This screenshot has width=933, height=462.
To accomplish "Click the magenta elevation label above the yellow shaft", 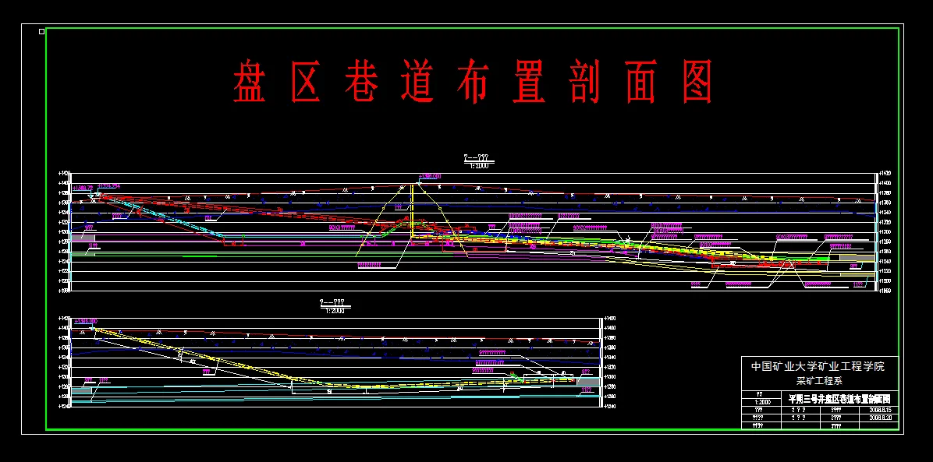I will click(430, 177).
